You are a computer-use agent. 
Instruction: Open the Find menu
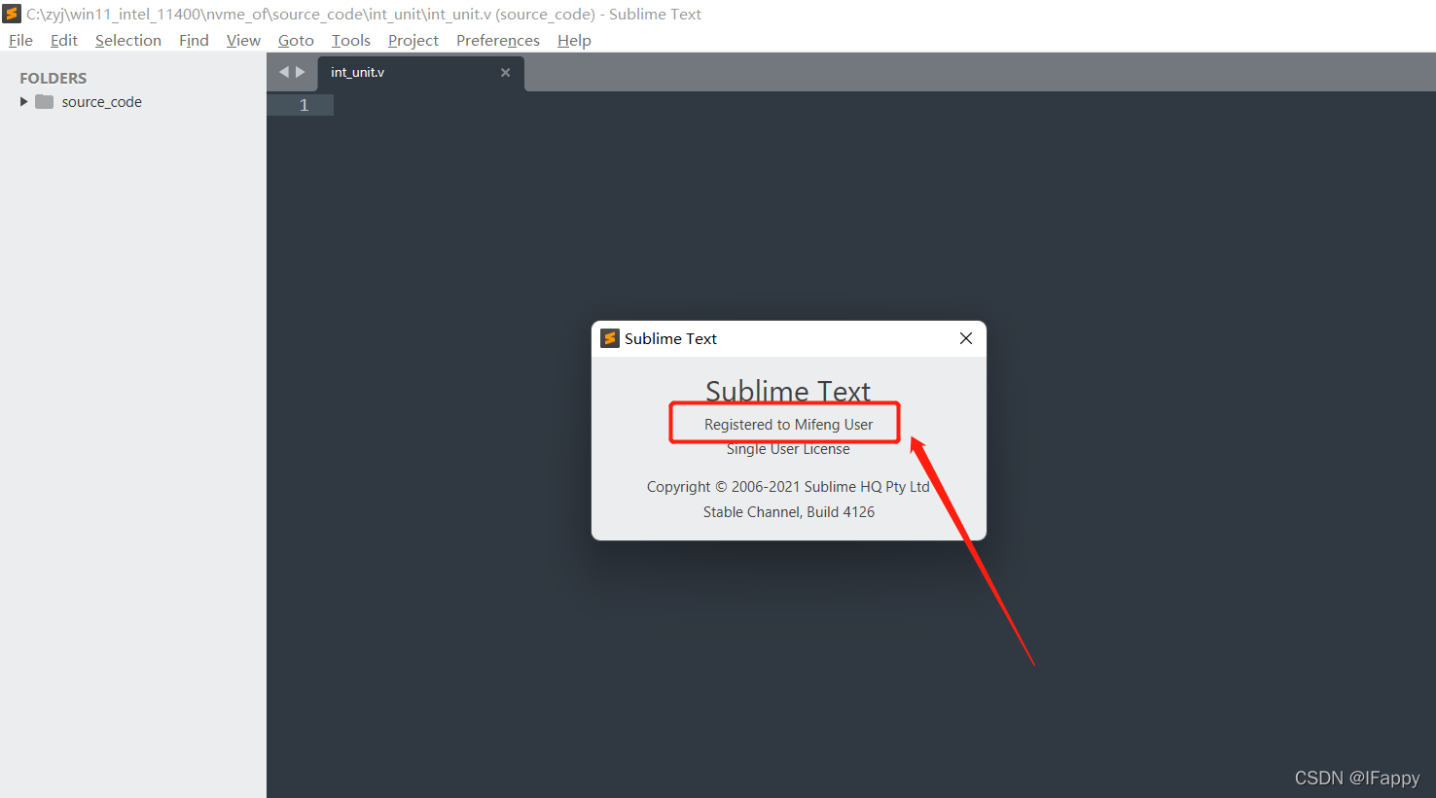tap(194, 40)
